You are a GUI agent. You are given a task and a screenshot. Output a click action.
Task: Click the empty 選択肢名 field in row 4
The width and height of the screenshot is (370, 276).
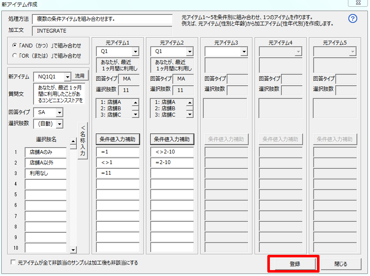pyautogui.click(x=45, y=184)
